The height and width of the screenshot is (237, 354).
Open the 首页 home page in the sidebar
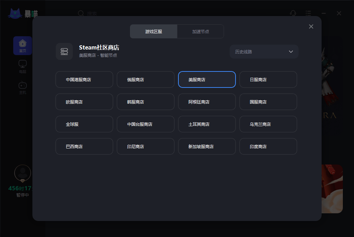coord(22,45)
